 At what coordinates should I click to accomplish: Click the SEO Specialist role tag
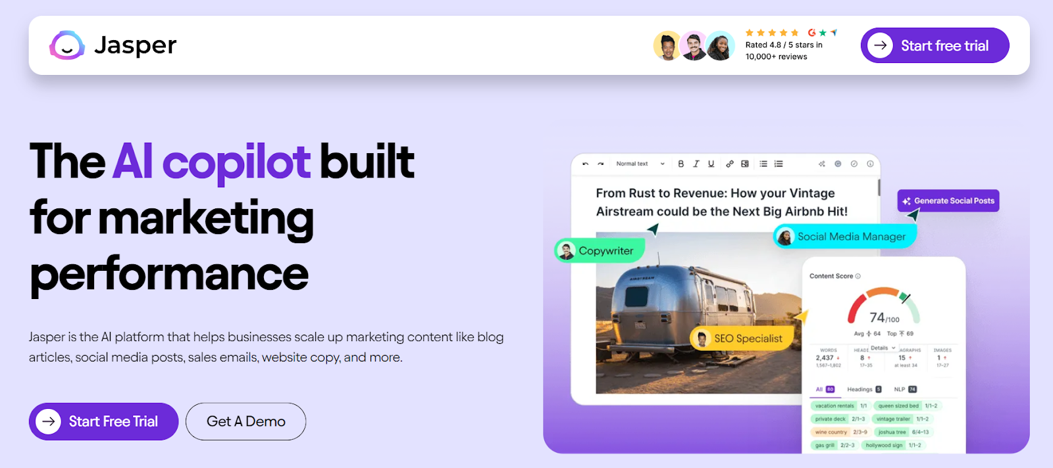(x=741, y=339)
